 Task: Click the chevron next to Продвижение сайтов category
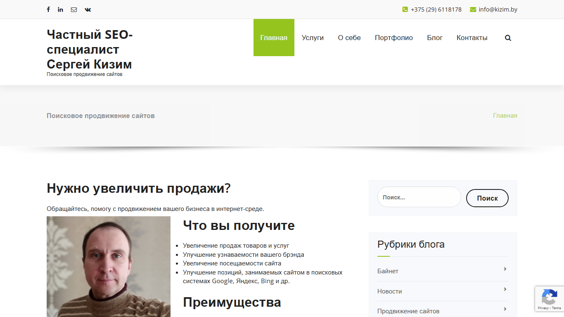coord(505,309)
